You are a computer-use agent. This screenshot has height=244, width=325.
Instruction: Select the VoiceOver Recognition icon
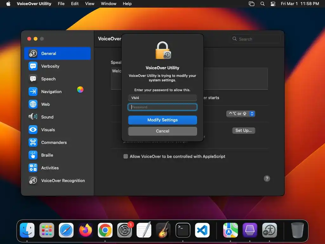point(33,180)
